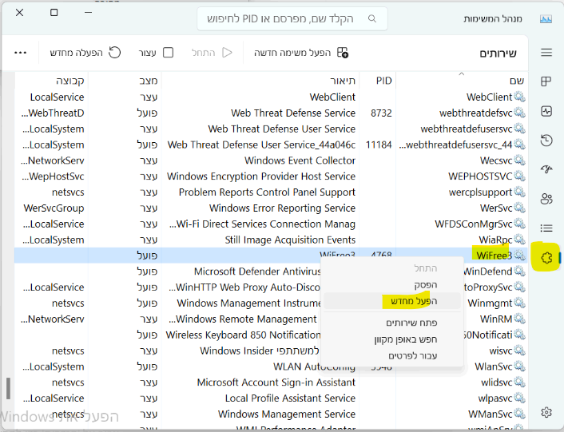Choose הפסק in the context menu
The height and width of the screenshot is (432, 564).
tap(424, 285)
